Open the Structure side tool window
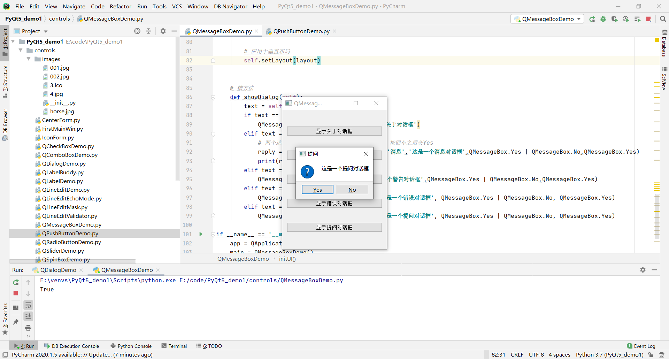This screenshot has height=359, width=669. (5, 82)
